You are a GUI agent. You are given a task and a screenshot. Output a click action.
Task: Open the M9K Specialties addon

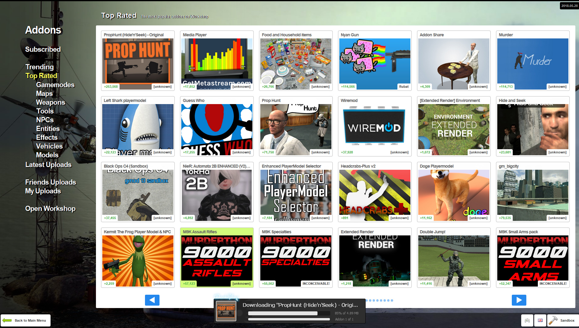click(296, 257)
